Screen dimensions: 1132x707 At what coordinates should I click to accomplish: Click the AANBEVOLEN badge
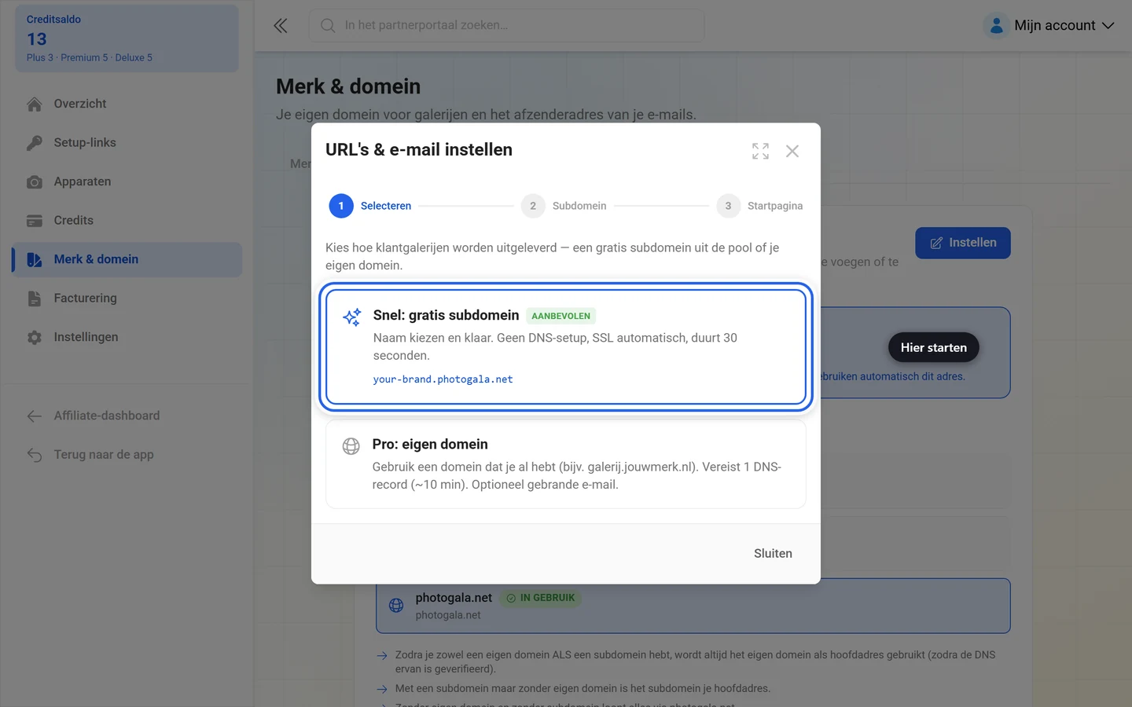pyautogui.click(x=560, y=316)
